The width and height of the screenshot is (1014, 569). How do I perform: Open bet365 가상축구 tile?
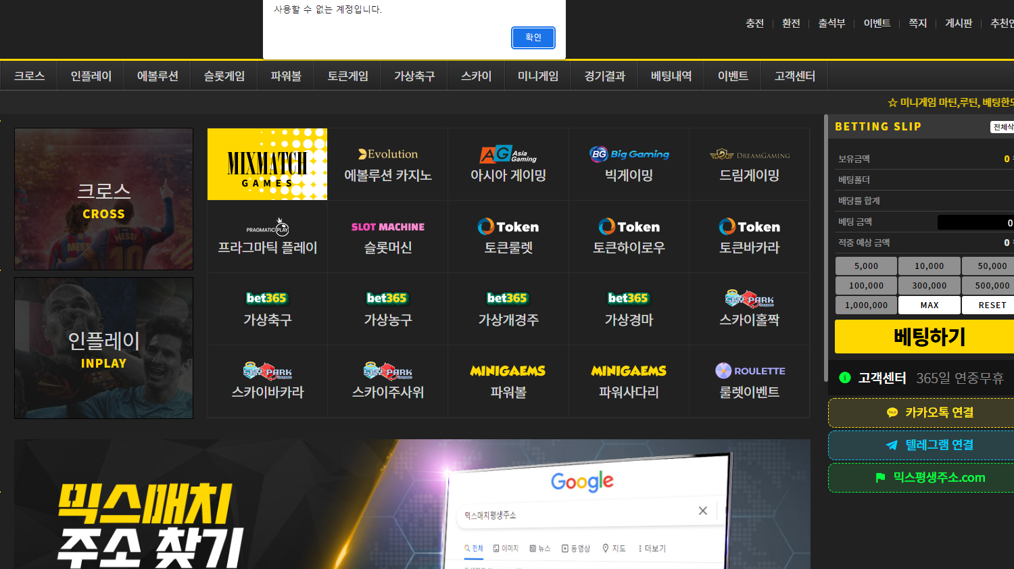(x=267, y=309)
